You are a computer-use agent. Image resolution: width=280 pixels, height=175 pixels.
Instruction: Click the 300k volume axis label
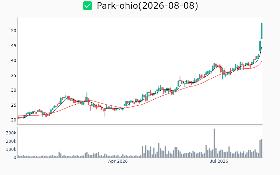(x=11, y=133)
